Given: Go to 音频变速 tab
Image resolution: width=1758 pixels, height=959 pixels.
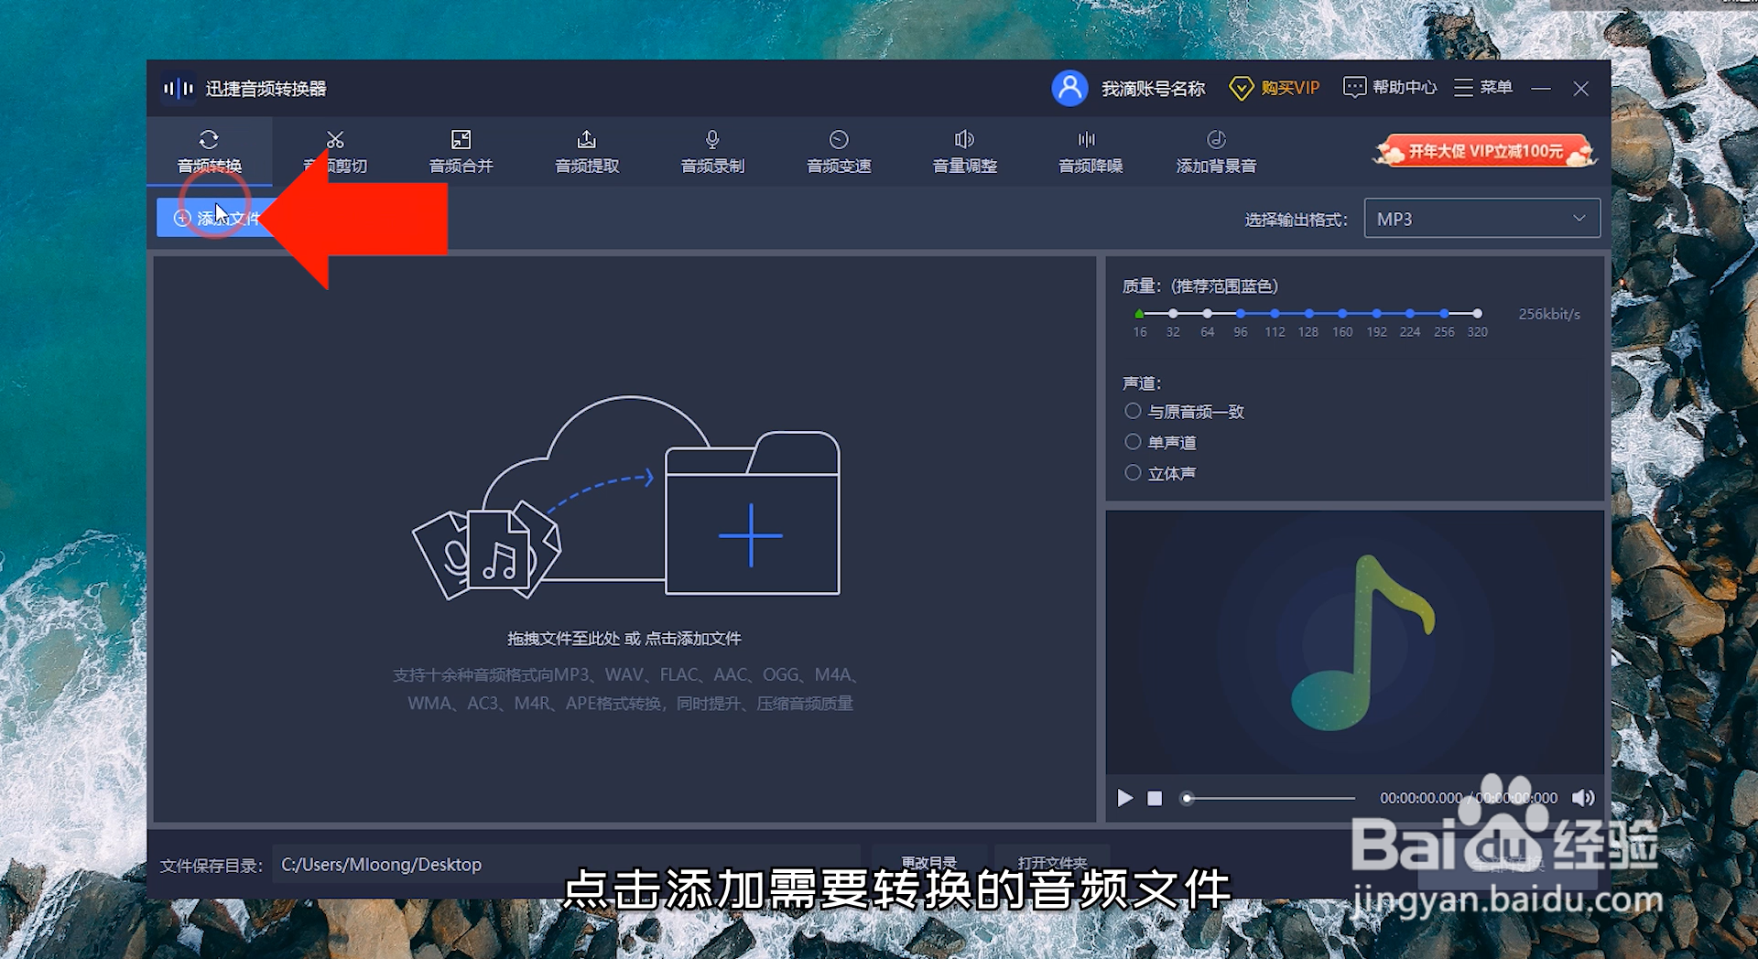Looking at the screenshot, I should 839,152.
